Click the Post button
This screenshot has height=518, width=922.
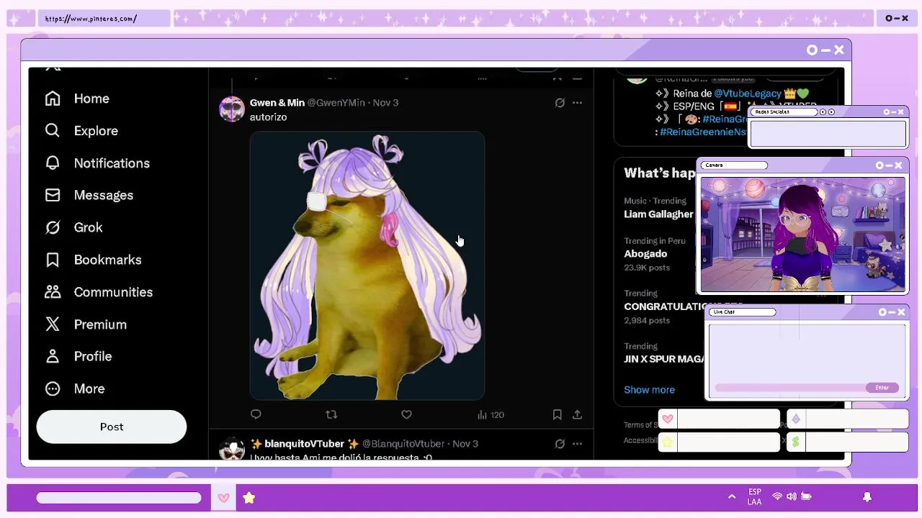tap(112, 427)
